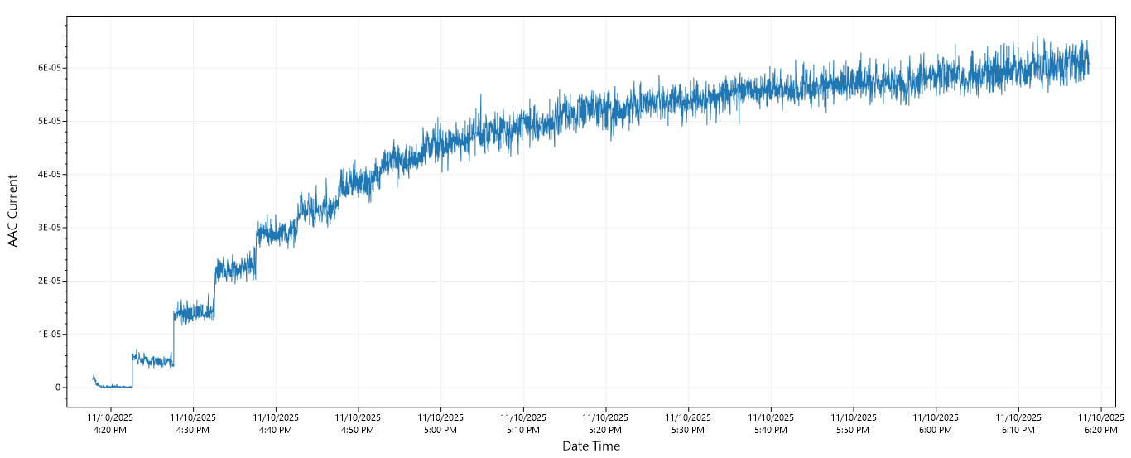Image resolution: width=1131 pixels, height=458 pixels.
Task: Select the 6:10 PM time label
Action: pos(1018,424)
